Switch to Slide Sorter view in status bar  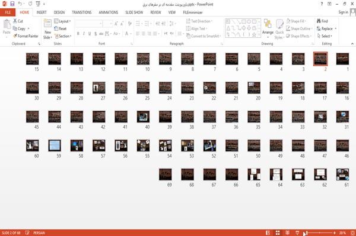278,233
